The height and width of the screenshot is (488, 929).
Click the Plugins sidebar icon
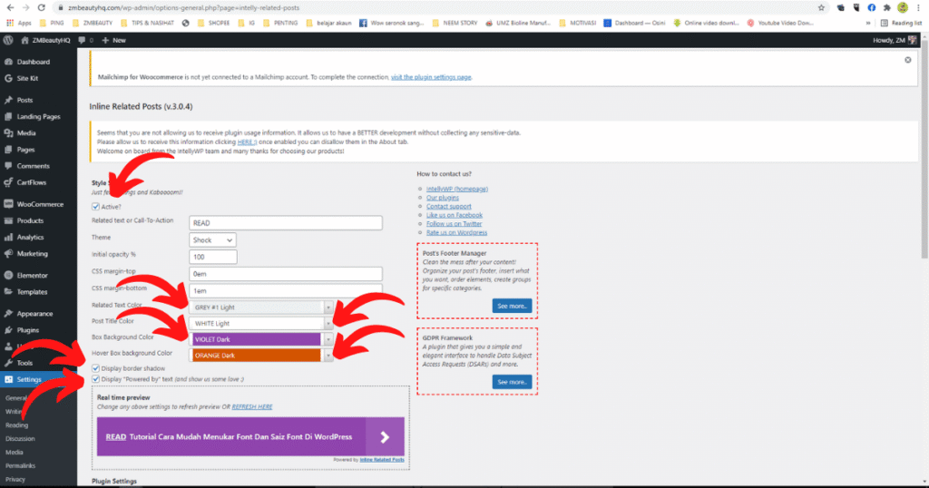coord(8,330)
